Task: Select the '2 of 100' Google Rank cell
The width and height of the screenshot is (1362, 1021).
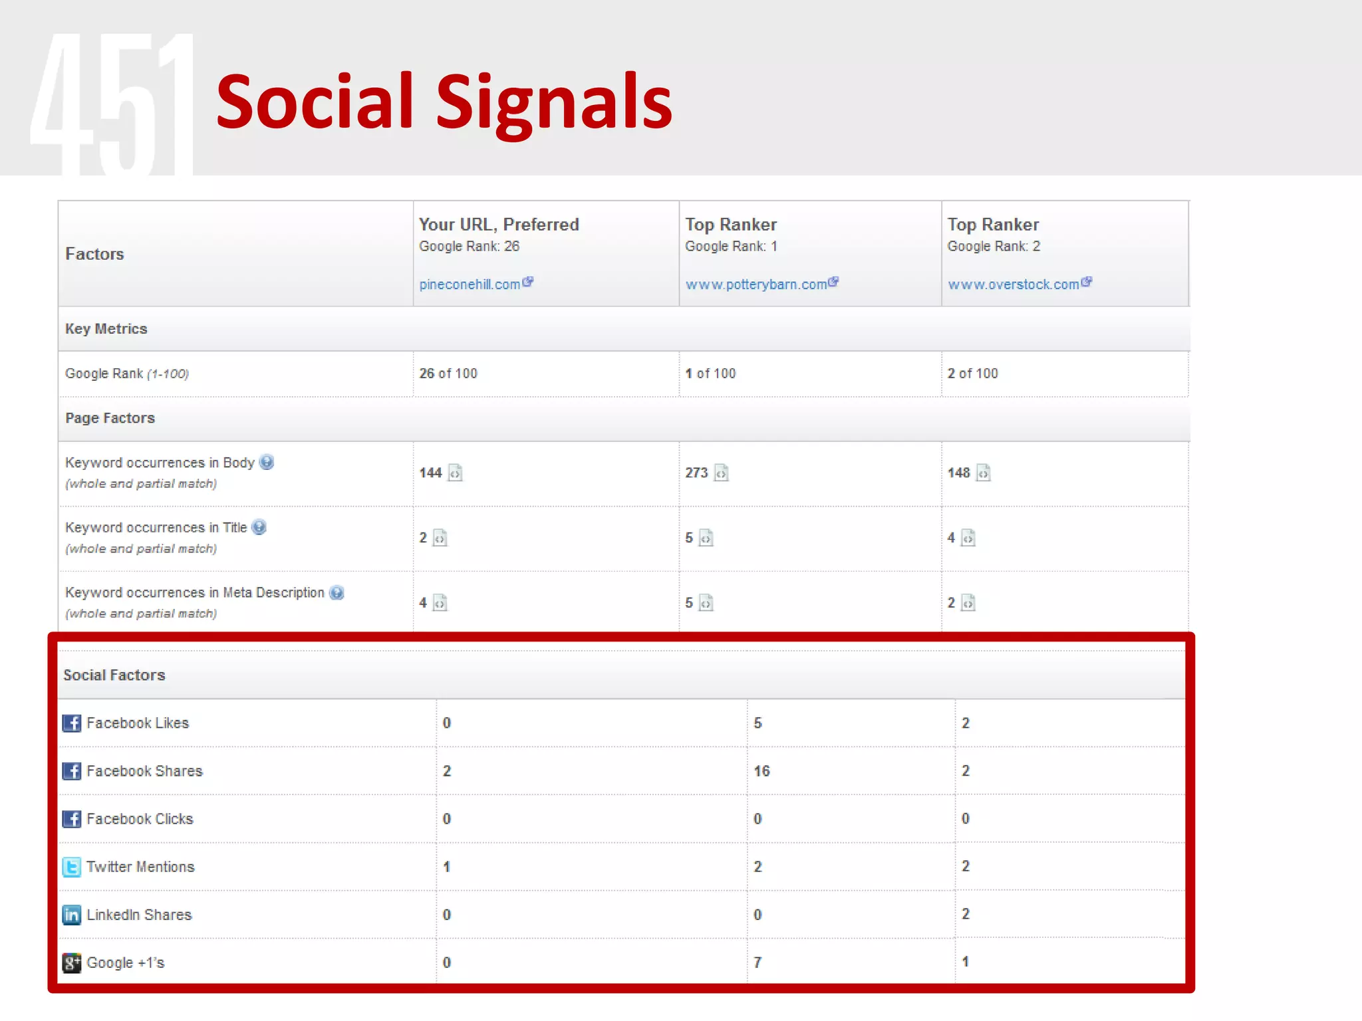Action: [x=1065, y=374]
